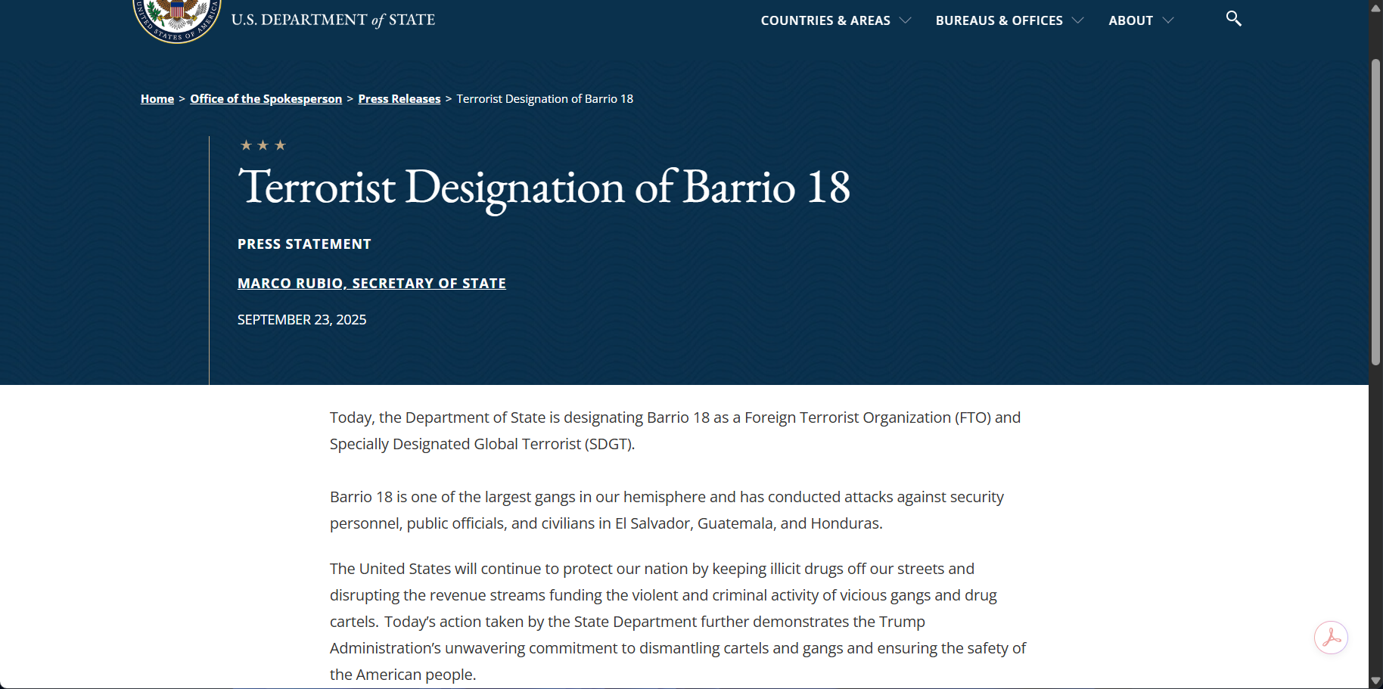The height and width of the screenshot is (689, 1383).
Task: Click the vertical scrollbar thumb
Action: 1375,212
